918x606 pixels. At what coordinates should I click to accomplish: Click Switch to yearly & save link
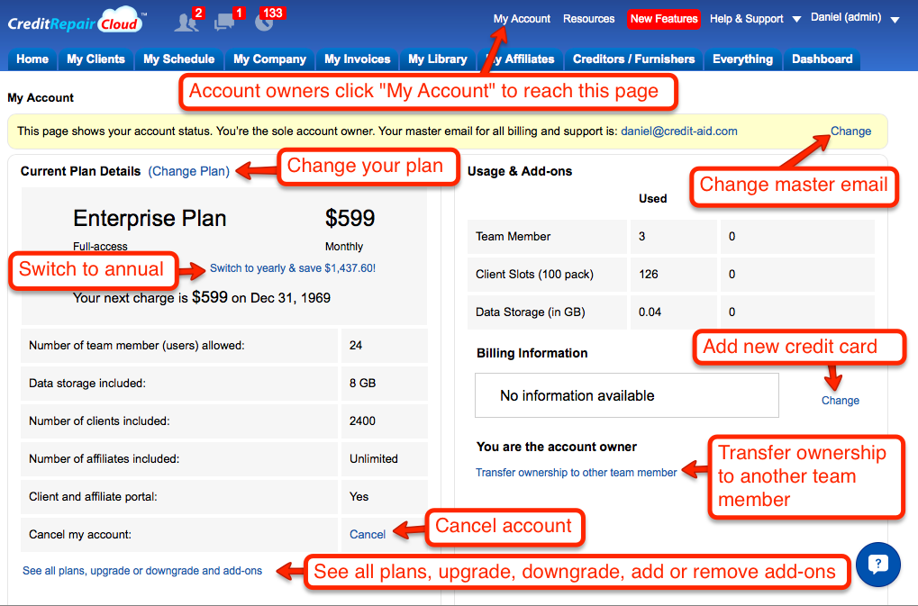tap(293, 268)
